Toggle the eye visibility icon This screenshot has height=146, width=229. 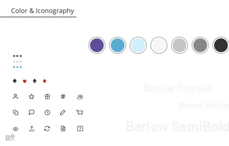click(x=15, y=129)
